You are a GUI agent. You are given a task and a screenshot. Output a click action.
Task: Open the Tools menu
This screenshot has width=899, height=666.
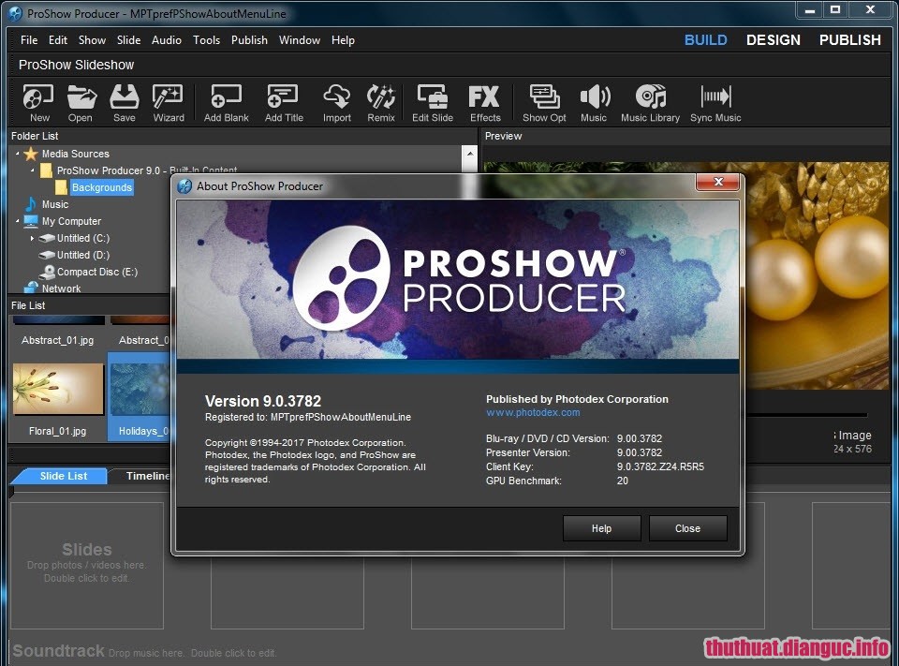206,40
